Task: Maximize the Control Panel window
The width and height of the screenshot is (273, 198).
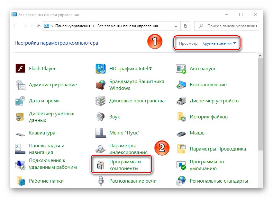Action: tap(241, 14)
